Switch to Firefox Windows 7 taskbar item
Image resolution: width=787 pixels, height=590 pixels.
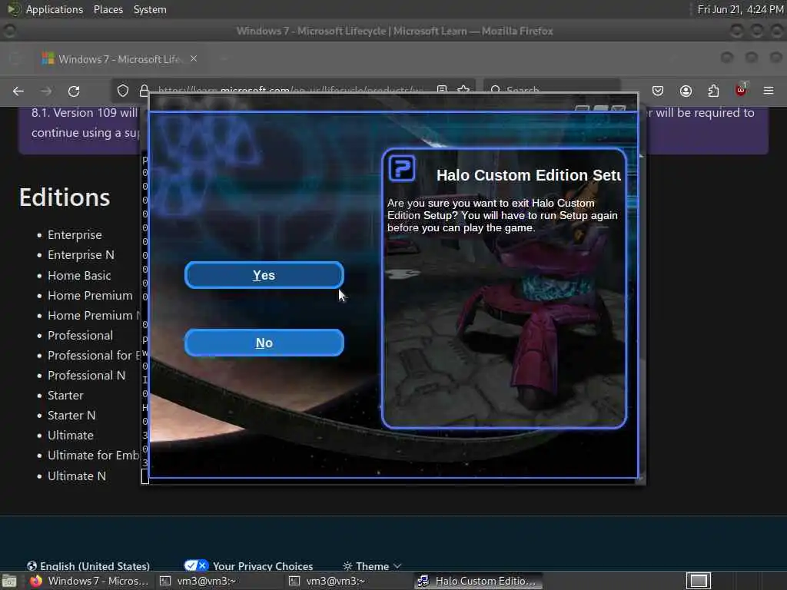pyautogui.click(x=88, y=581)
